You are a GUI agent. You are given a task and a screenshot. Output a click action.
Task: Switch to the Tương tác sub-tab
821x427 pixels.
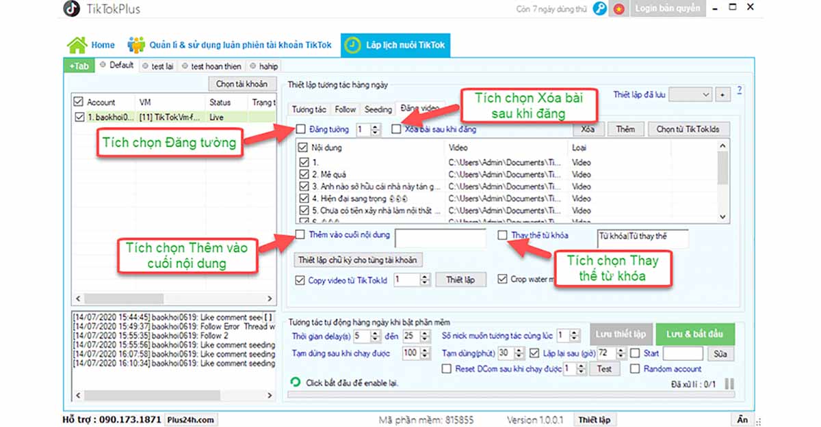pyautogui.click(x=309, y=109)
